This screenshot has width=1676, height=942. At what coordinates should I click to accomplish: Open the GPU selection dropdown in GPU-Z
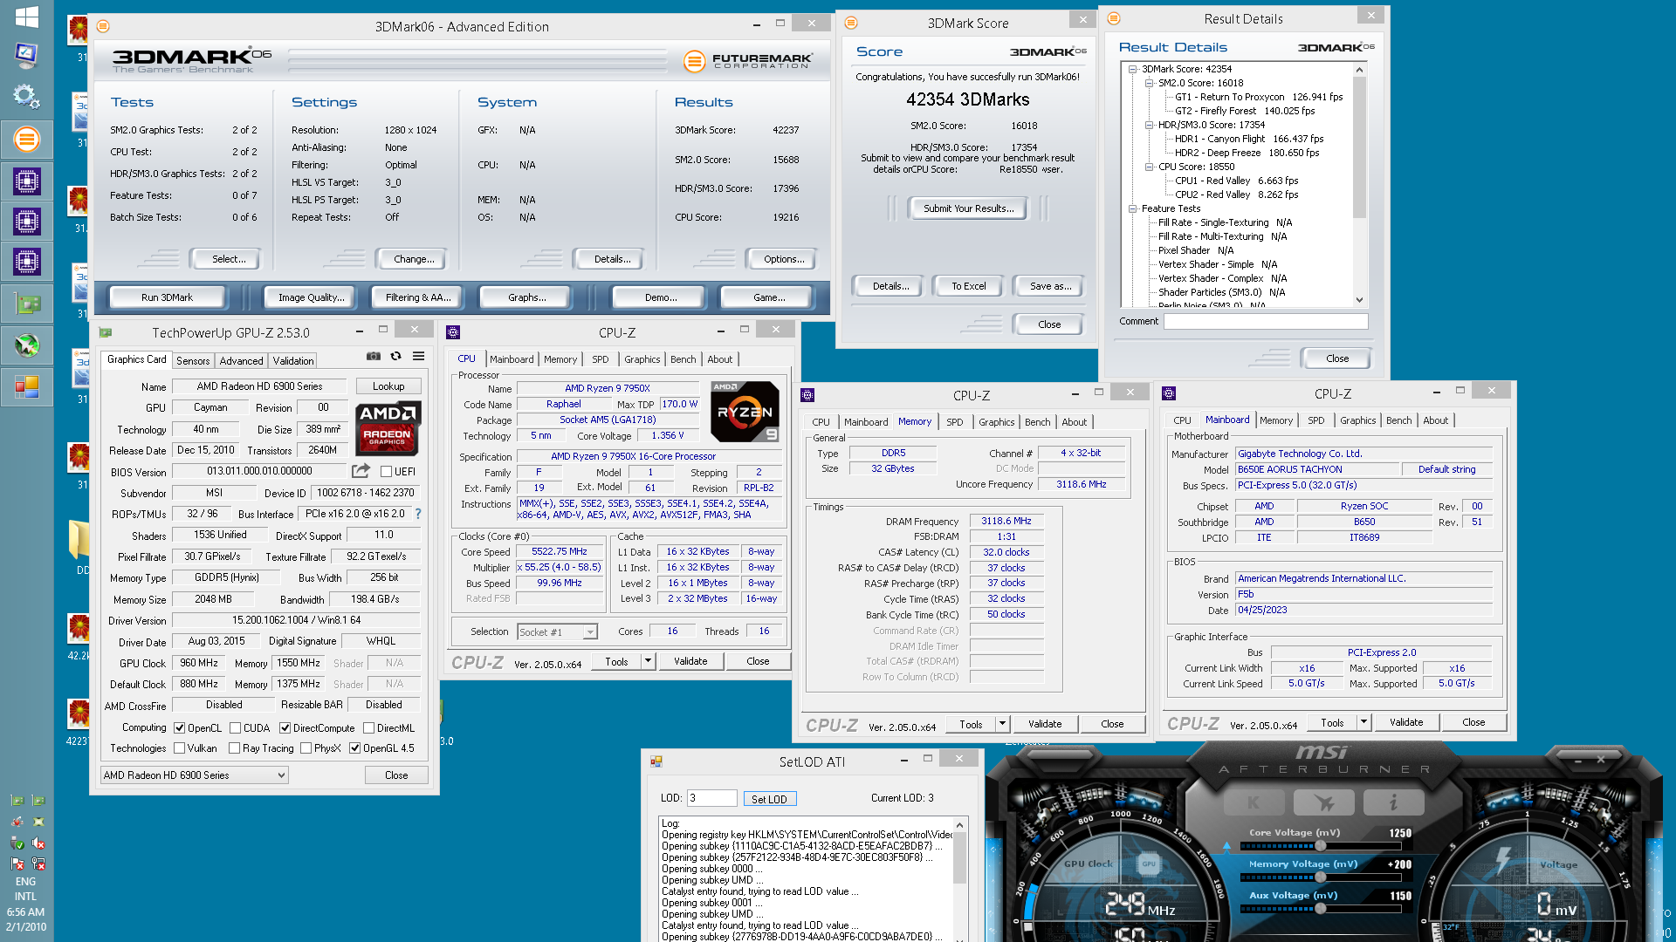(x=195, y=775)
